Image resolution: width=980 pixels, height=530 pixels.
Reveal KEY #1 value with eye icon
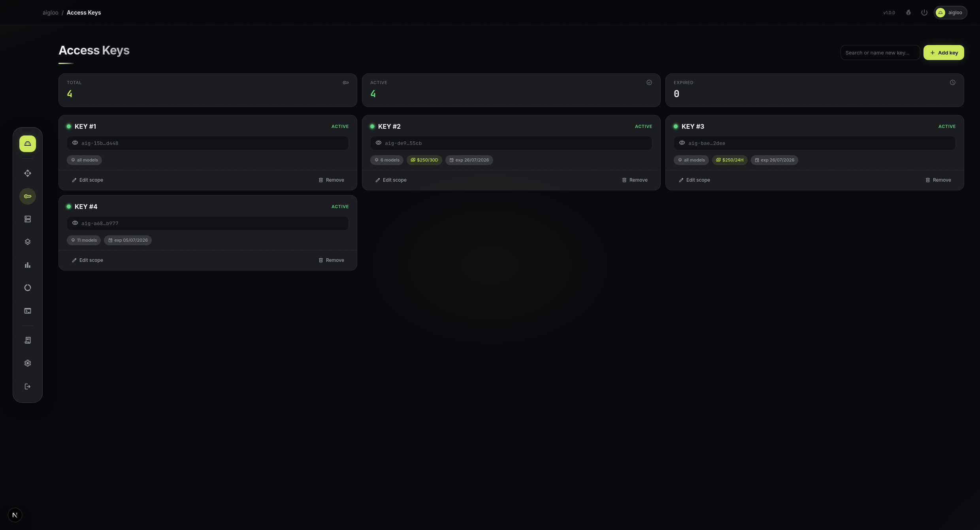click(x=75, y=143)
